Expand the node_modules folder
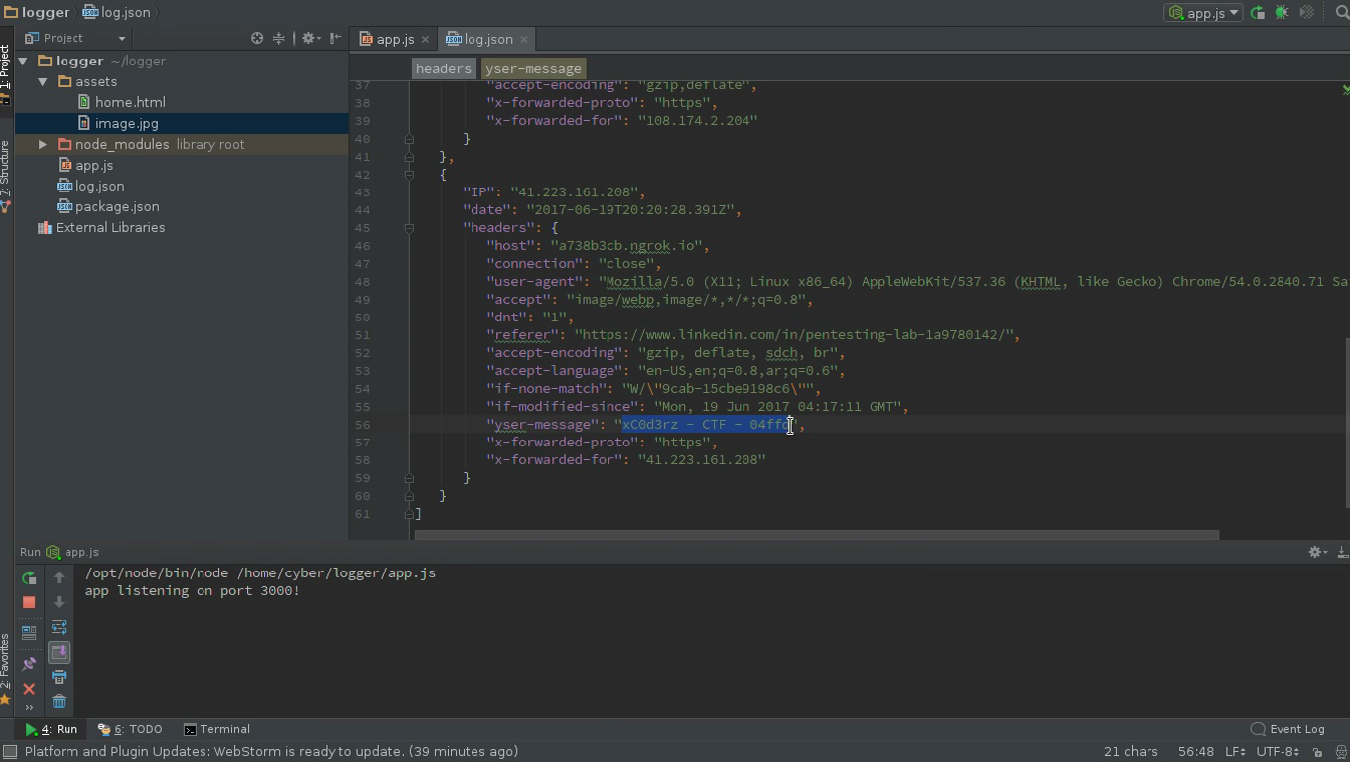This screenshot has width=1350, height=762. coord(43,145)
